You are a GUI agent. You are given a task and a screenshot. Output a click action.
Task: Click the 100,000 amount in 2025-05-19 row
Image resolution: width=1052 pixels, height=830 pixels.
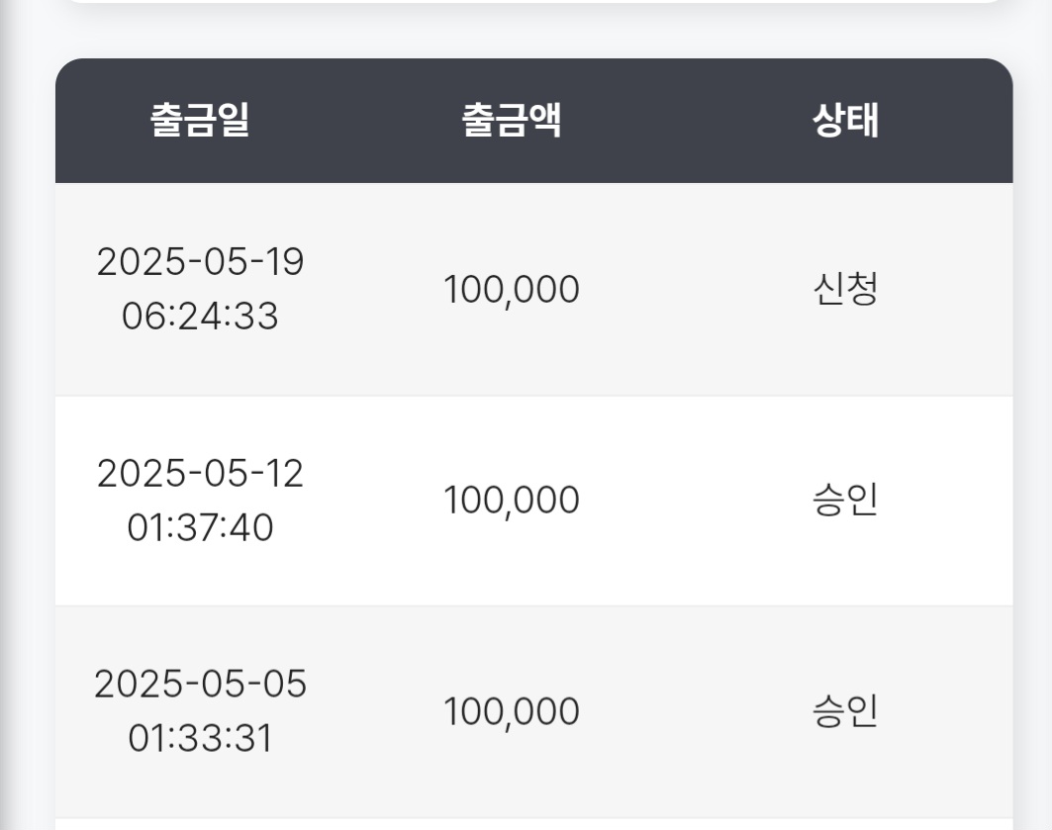pos(512,290)
